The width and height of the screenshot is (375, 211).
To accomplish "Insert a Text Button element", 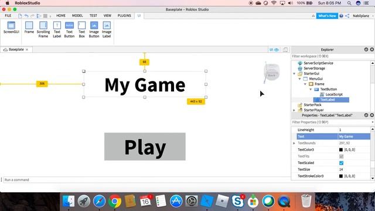I will click(x=69, y=30).
